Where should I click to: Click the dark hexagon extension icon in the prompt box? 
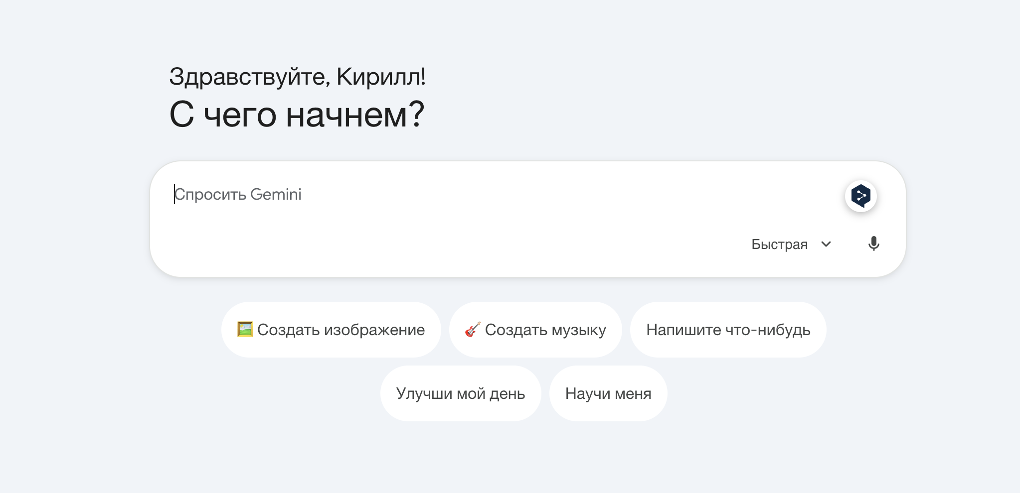pyautogui.click(x=861, y=196)
